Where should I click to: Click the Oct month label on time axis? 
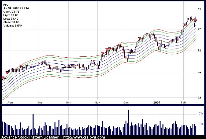coord(68,103)
